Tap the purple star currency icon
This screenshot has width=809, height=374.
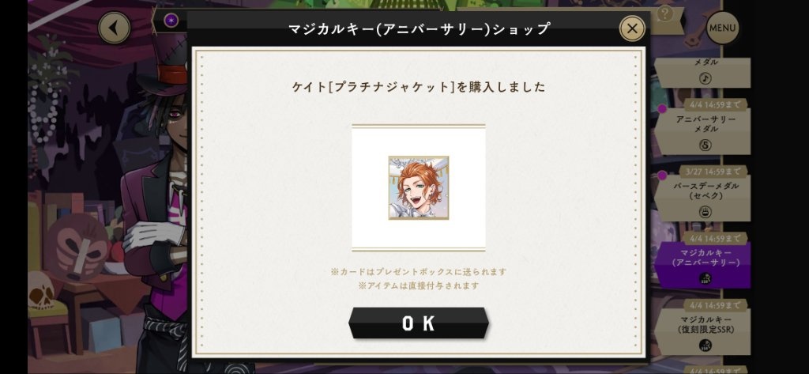click(171, 21)
